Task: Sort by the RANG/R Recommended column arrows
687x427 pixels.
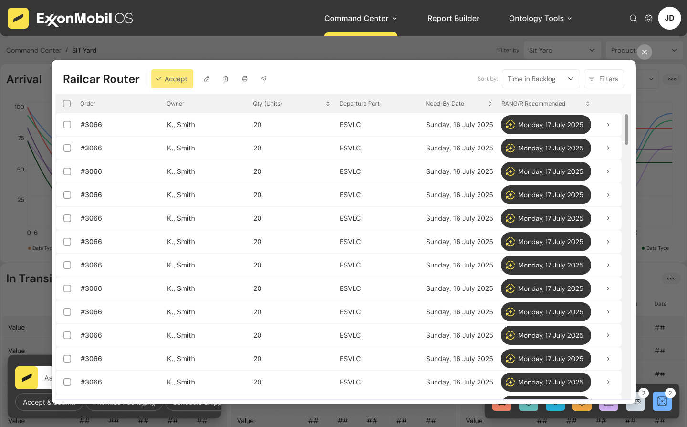Action: coord(588,104)
